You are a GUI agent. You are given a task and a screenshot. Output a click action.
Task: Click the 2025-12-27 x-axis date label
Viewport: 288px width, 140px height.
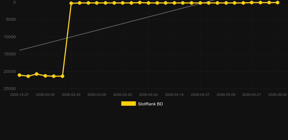19,95
